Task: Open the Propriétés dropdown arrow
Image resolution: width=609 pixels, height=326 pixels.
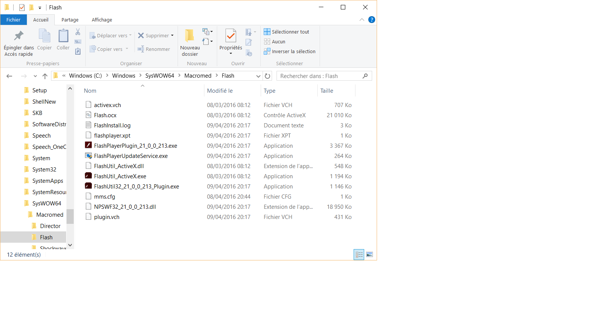Action: tap(231, 54)
